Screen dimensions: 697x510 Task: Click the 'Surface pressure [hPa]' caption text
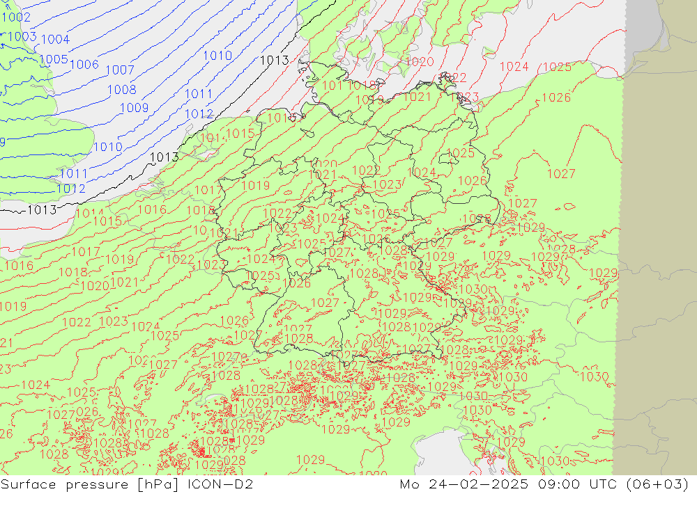click(x=90, y=484)
